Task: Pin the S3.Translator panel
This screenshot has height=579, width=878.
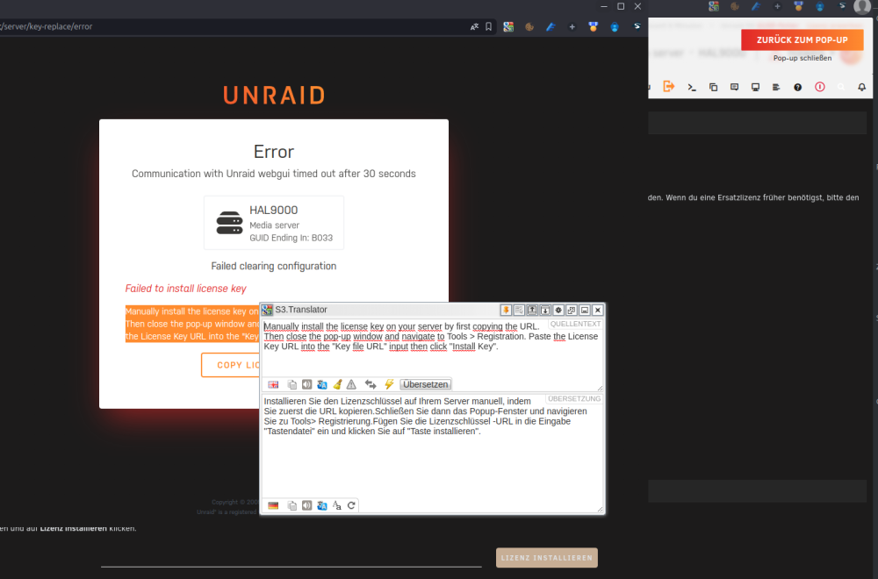Action: click(x=506, y=310)
